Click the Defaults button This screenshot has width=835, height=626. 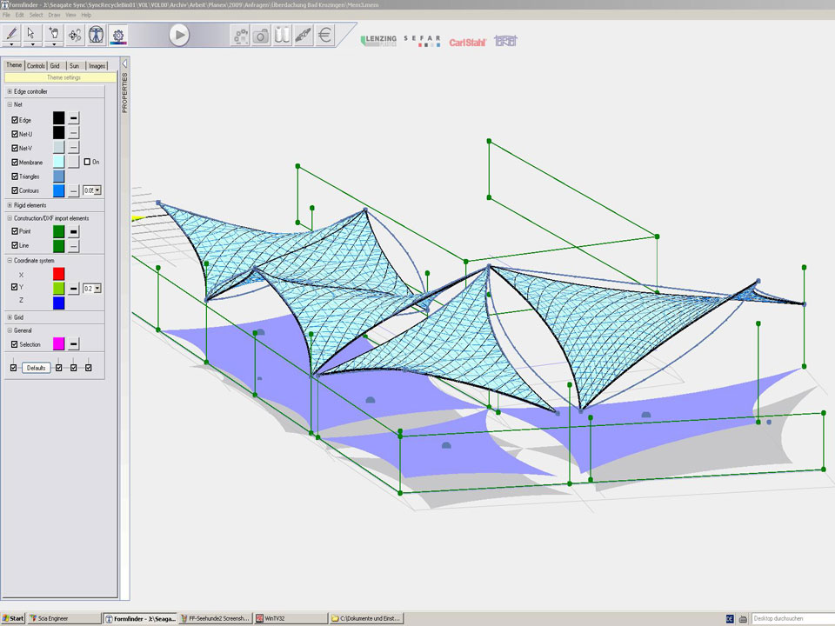pos(36,369)
